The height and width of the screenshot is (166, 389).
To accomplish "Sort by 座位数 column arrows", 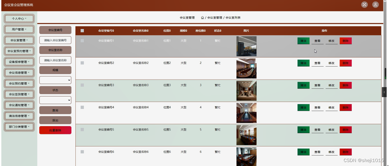I will pos(205,31).
